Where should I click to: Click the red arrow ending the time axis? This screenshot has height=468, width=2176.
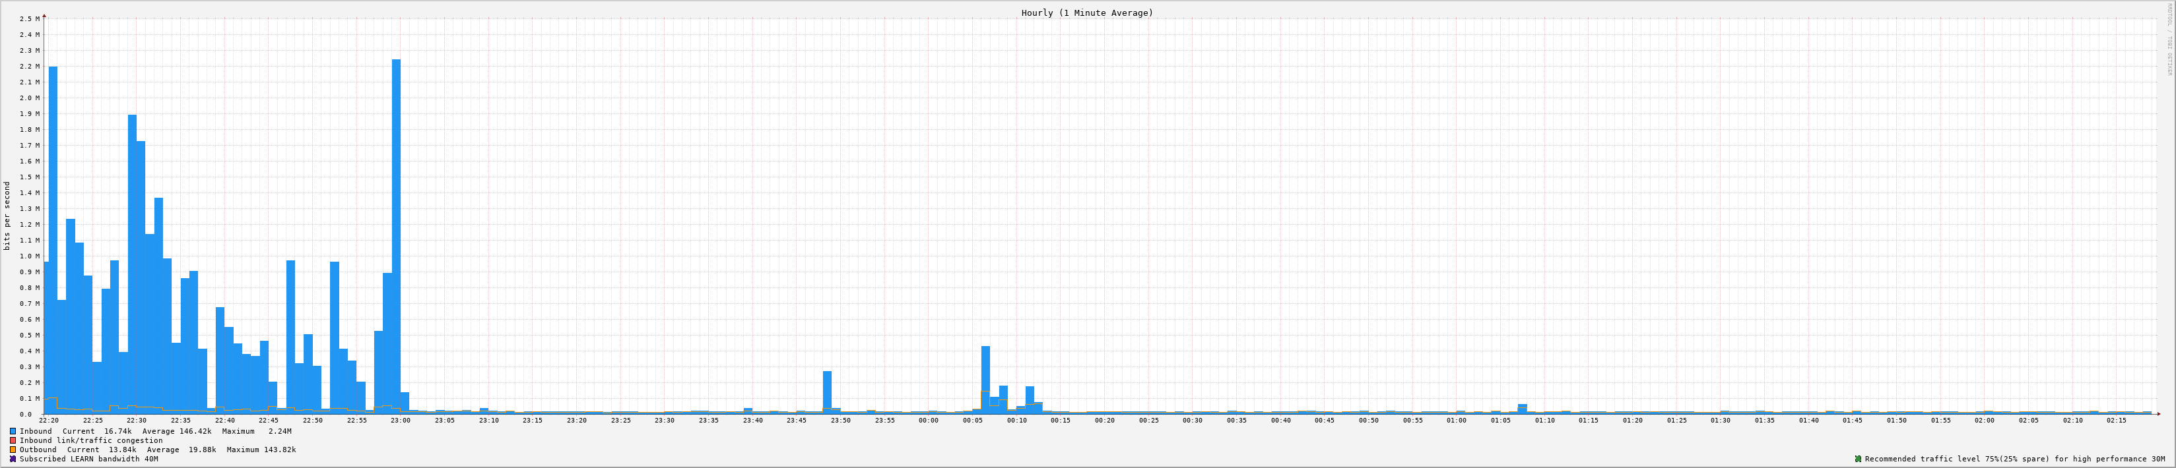click(2158, 414)
